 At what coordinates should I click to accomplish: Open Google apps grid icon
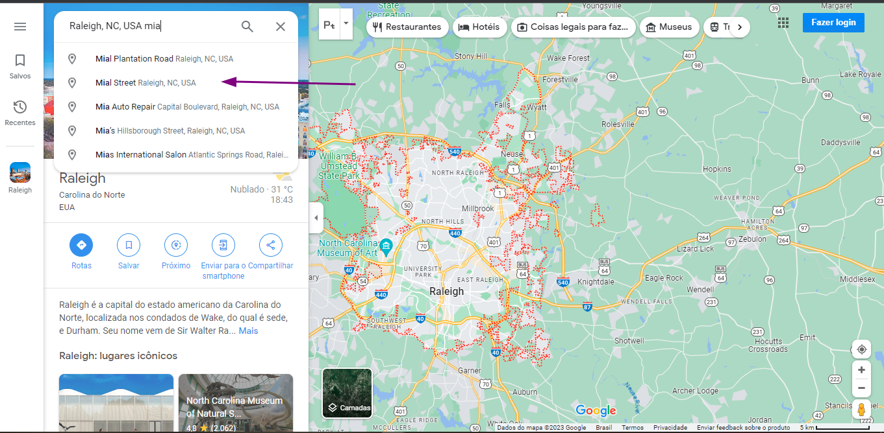(783, 22)
